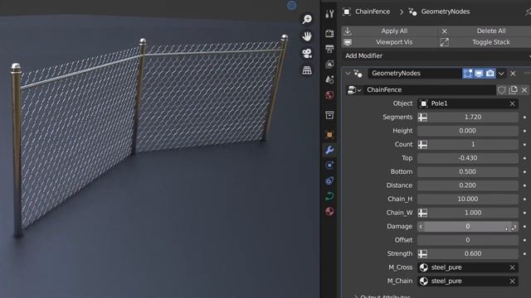Open the node group browse dropdown
Screen dimensions: 531x298
point(354,90)
